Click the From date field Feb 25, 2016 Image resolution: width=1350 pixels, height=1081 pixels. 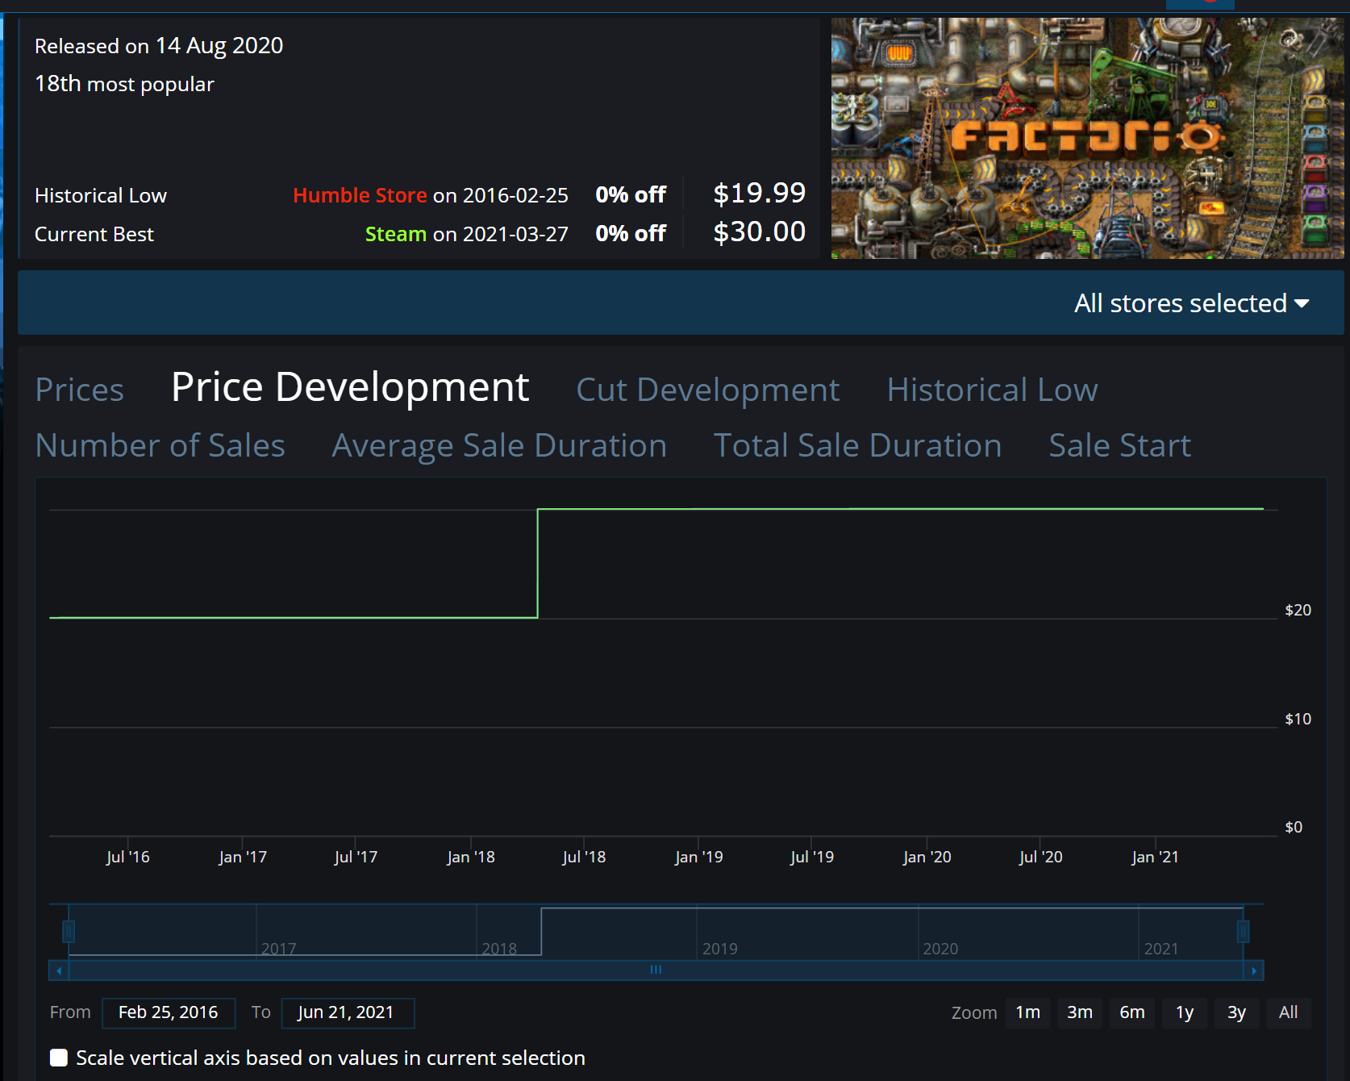169,1012
